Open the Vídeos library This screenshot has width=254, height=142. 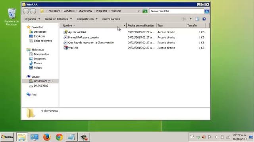pyautogui.click(x=38, y=67)
